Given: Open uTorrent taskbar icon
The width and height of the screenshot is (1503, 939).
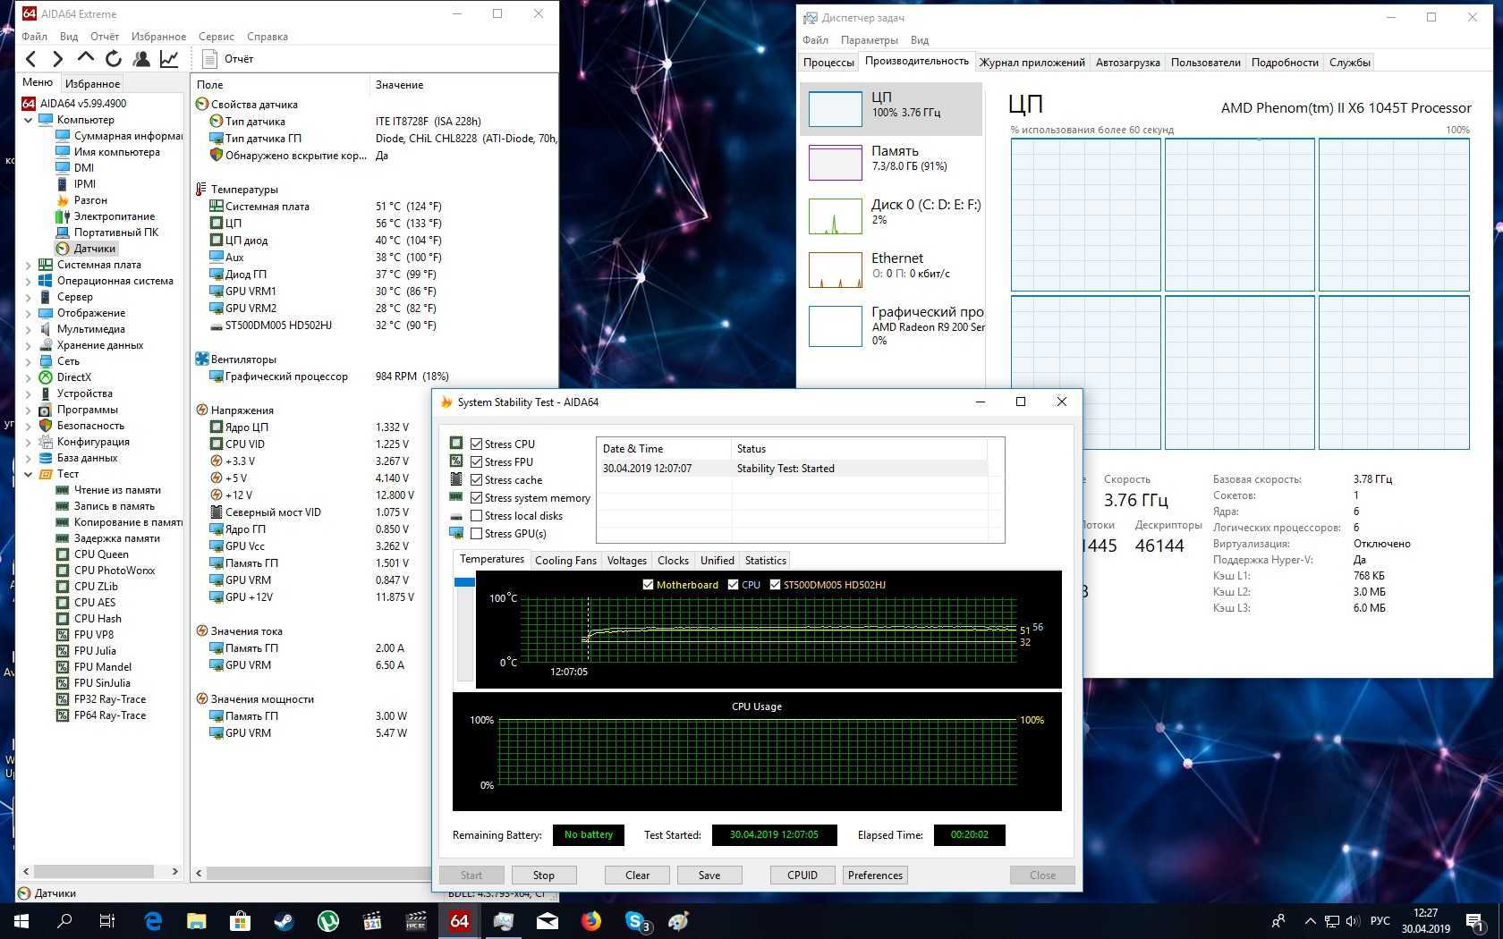Looking at the screenshot, I should click(328, 921).
